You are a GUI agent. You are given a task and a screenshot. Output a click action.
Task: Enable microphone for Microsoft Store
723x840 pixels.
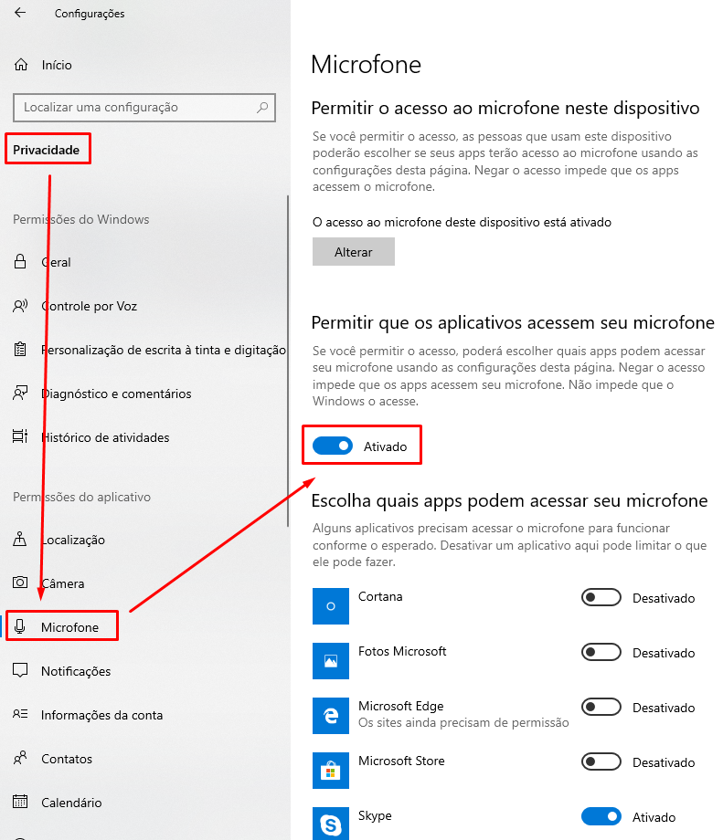coord(601,762)
